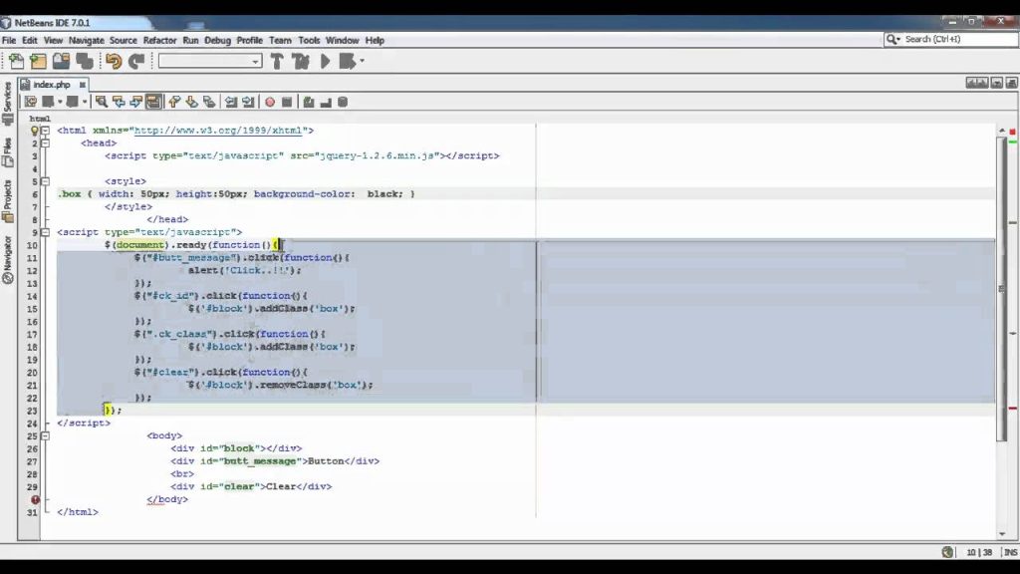Click the Comment icon after the macro buttons
This screenshot has height=574, width=1020.
[x=309, y=102]
